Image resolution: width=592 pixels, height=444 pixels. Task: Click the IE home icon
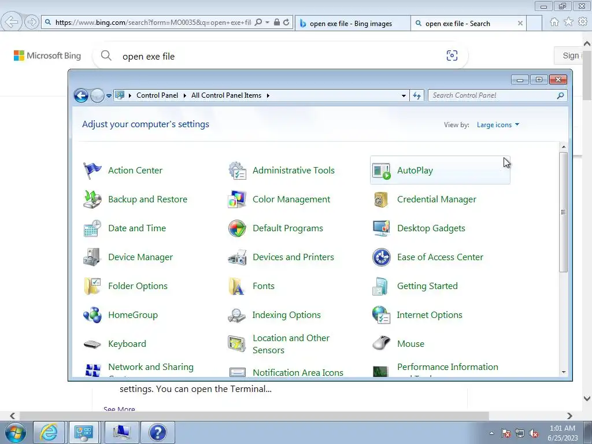pyautogui.click(x=554, y=23)
